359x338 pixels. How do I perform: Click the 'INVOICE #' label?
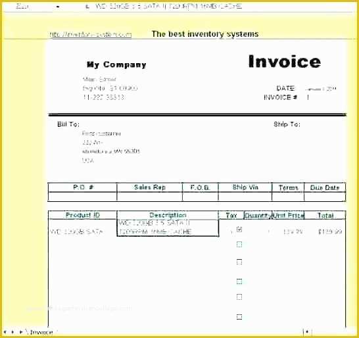point(281,97)
